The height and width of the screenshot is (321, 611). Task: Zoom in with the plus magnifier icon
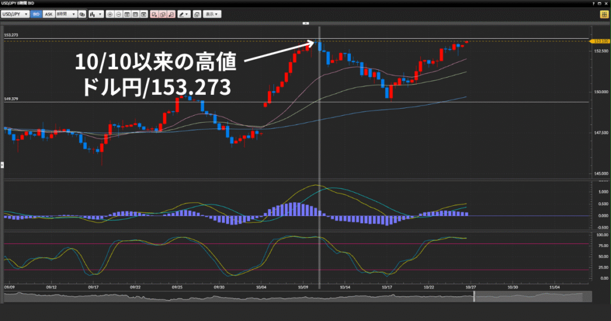coord(110,13)
